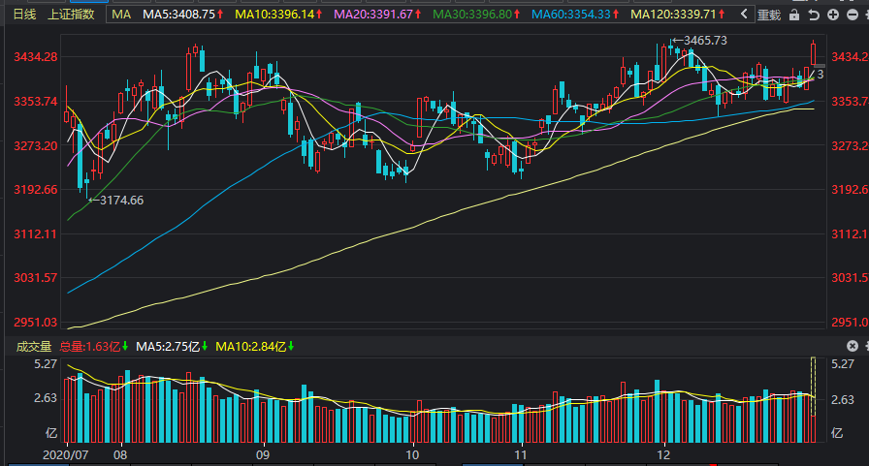Click the 重载 reload button
The width and height of the screenshot is (869, 466).
(769, 15)
